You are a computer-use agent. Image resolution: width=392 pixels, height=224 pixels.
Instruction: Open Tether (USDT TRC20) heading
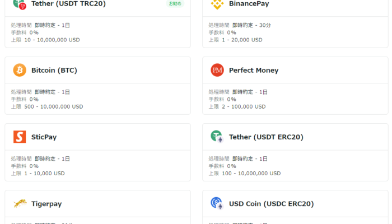[68, 3]
